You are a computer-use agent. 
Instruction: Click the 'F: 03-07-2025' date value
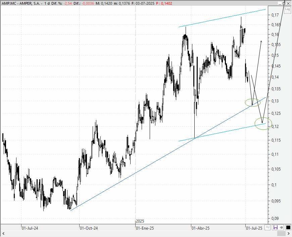pyautogui.click(x=143, y=3)
